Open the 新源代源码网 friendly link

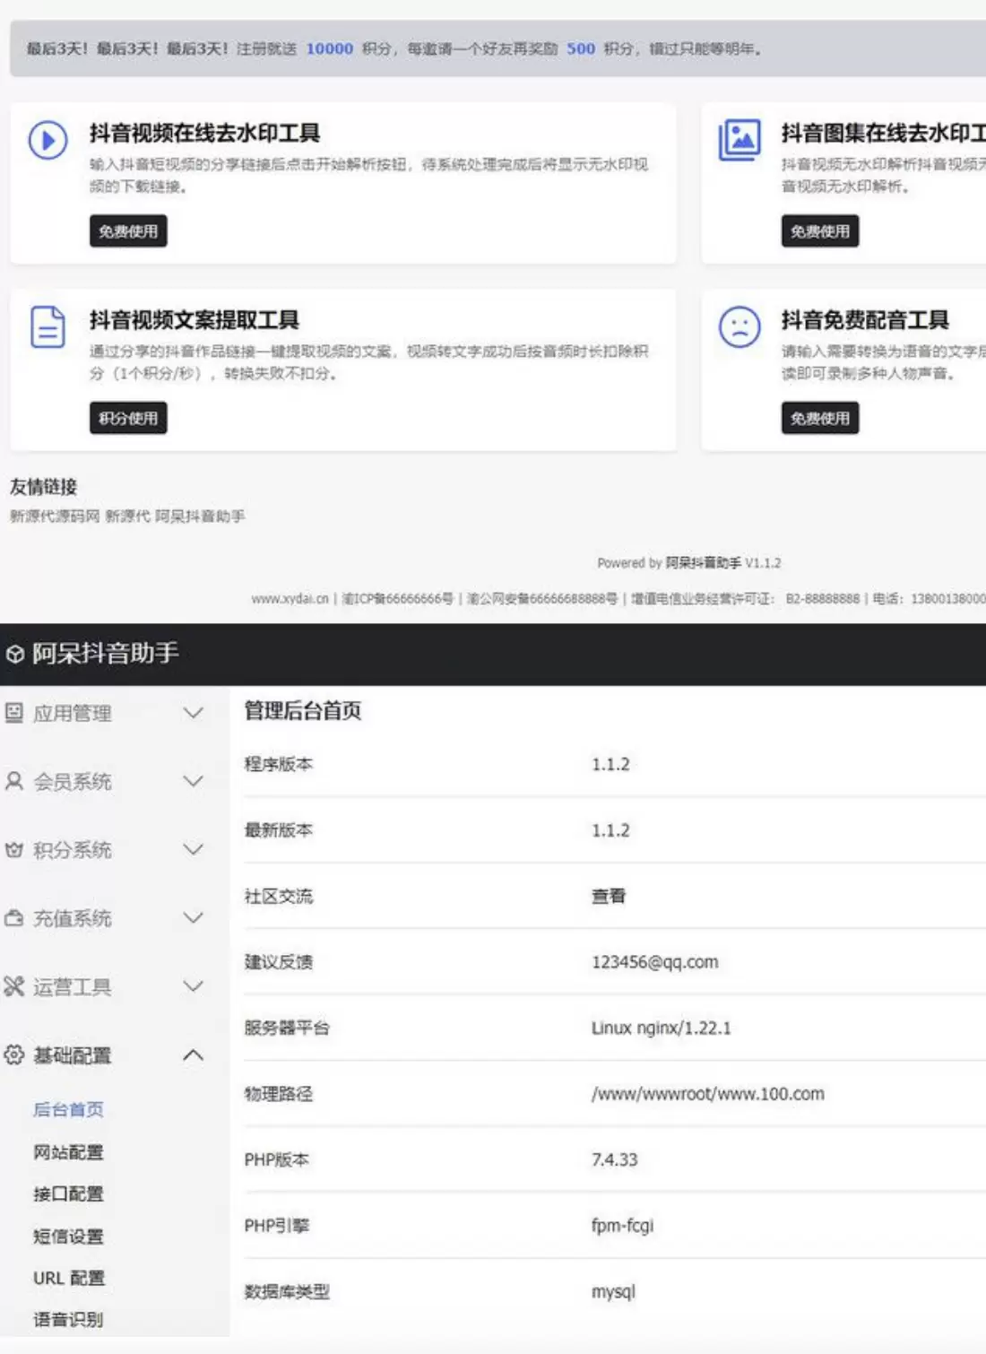click(x=55, y=516)
